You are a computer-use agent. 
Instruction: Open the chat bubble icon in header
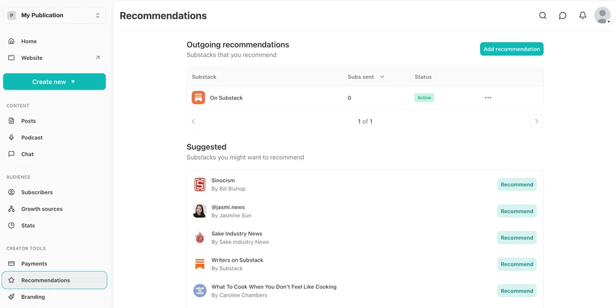point(562,16)
